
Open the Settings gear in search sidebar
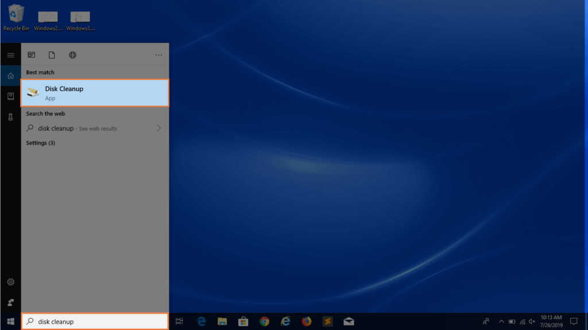point(10,282)
